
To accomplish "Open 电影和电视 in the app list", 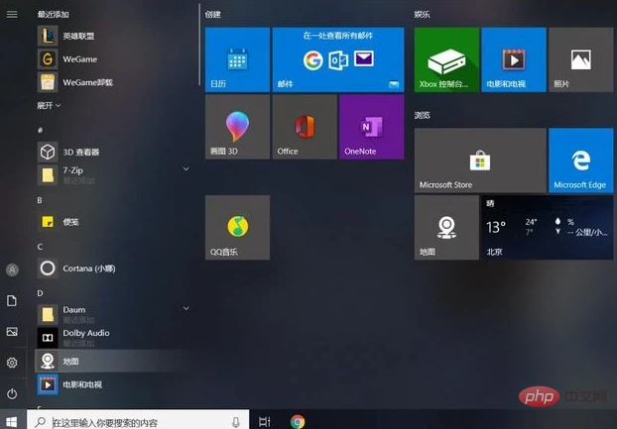I will [x=114, y=383].
